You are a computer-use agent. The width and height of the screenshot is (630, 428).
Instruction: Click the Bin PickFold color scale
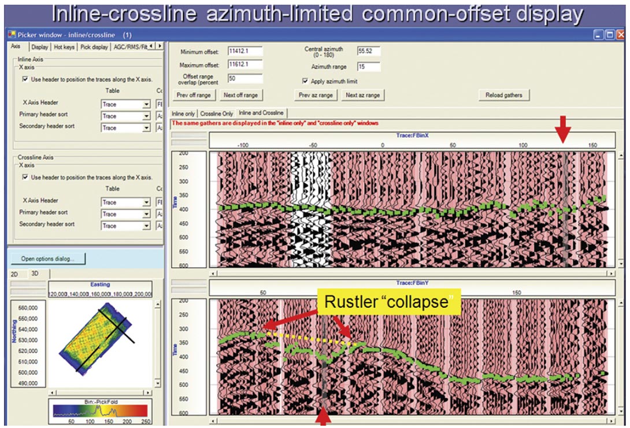(x=100, y=410)
